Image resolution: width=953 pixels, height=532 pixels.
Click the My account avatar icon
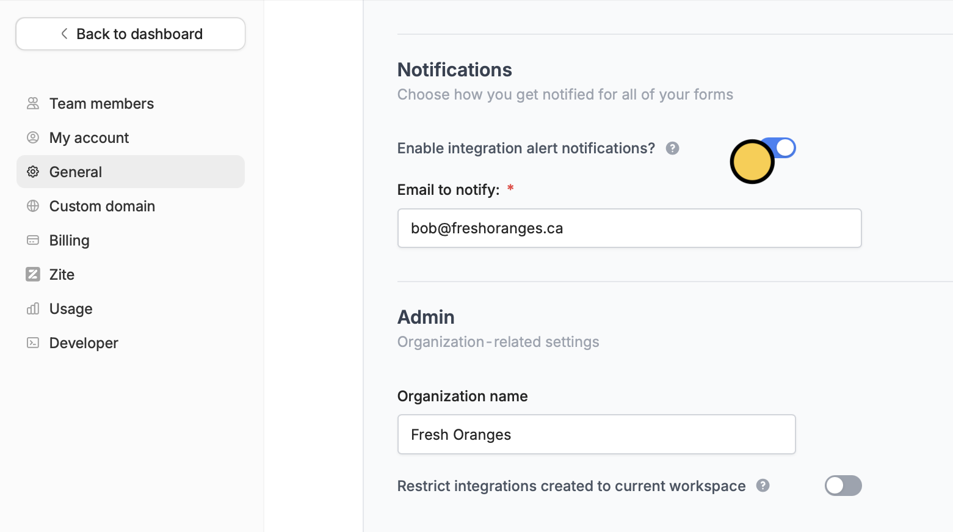(33, 137)
